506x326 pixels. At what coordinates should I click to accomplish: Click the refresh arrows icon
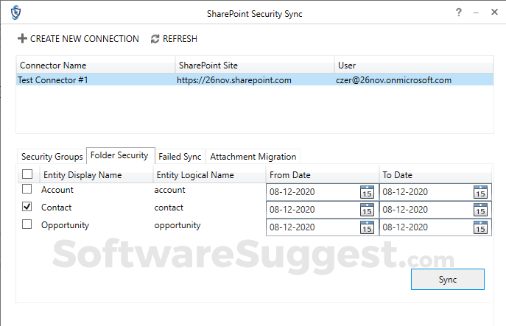[155, 39]
